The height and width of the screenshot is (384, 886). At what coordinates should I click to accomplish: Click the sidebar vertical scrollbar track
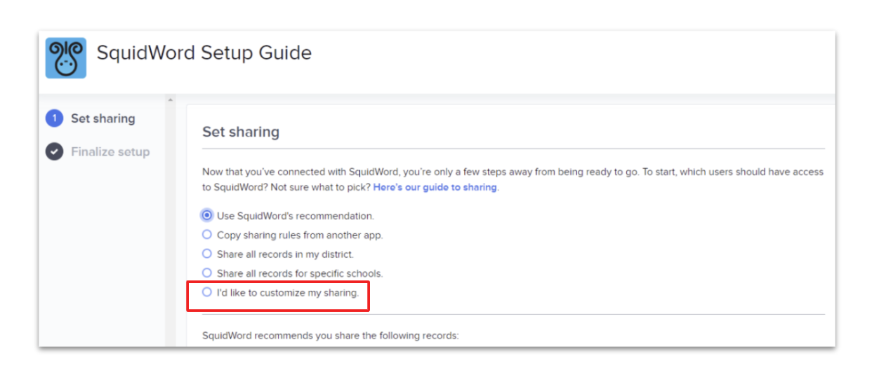[x=168, y=224]
